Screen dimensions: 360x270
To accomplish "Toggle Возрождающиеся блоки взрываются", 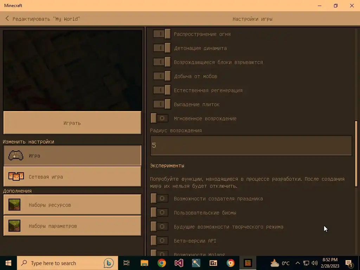I will coord(162,62).
